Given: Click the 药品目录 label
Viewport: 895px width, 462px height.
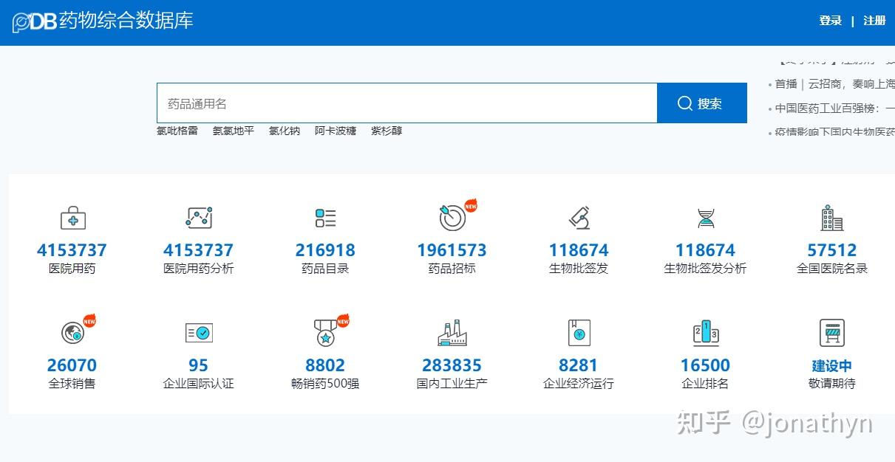Looking at the screenshot, I should tap(325, 269).
